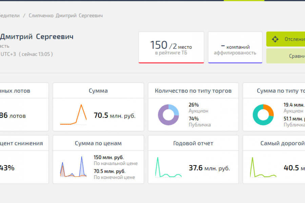This screenshot has height=203, width=305.
Task: Click the Самый дорогой card header
Action: tap(274, 143)
